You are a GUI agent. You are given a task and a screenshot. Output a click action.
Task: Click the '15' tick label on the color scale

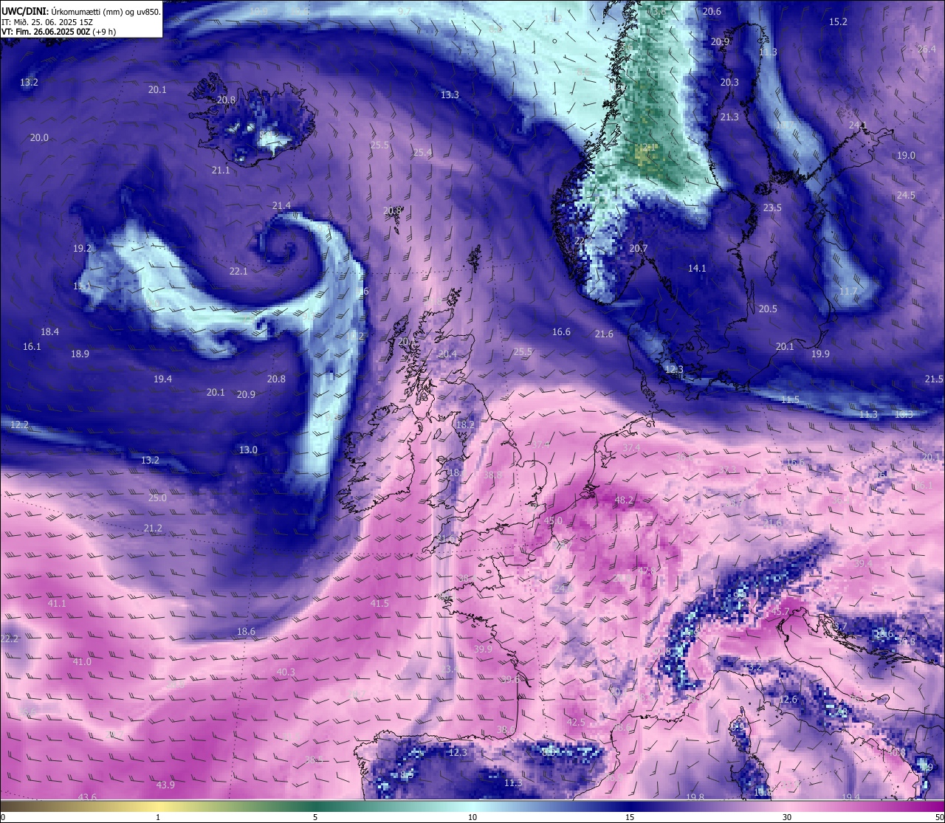tap(630, 817)
